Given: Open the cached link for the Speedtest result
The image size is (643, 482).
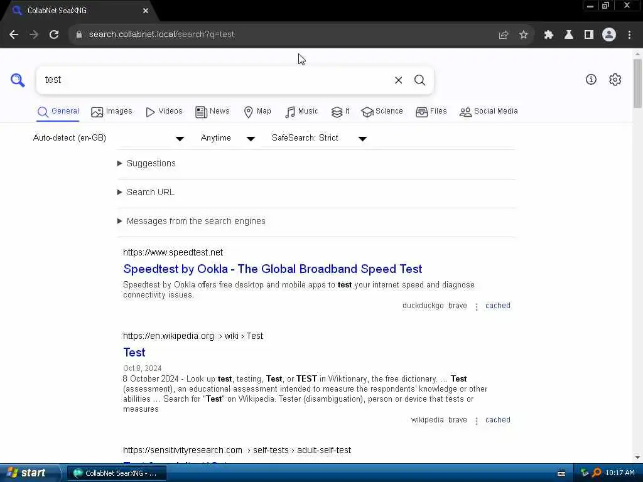Looking at the screenshot, I should (498, 306).
